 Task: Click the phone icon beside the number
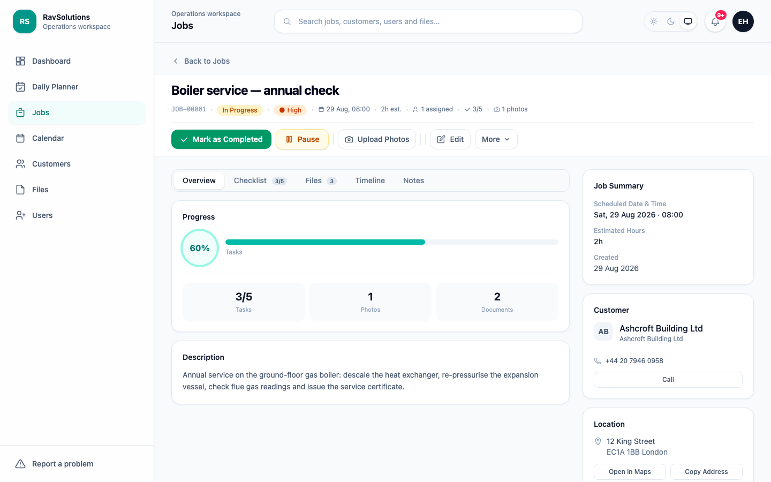coord(598,361)
